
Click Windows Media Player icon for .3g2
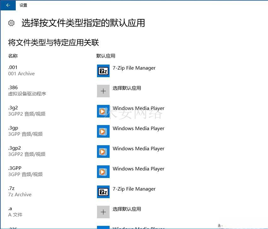[103, 111]
